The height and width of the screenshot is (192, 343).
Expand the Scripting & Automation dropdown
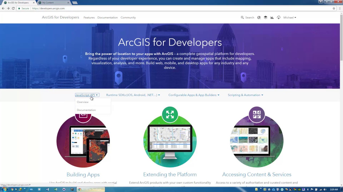pos(245,95)
